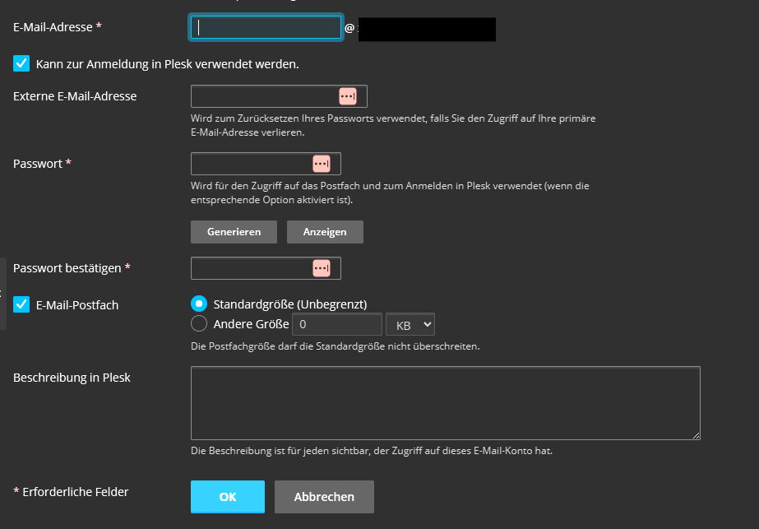This screenshot has width=759, height=529.
Task: Select the Standardgröße (Unbegrenzt) radio option
Action: 199,304
